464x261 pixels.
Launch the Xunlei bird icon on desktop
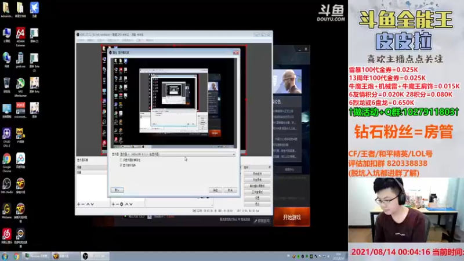(x=34, y=10)
